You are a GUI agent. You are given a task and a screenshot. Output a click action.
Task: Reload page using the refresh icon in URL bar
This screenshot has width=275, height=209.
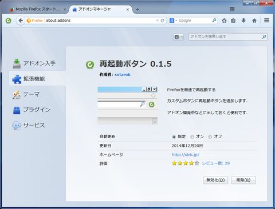163,21
